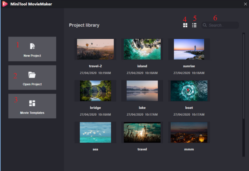The width and height of the screenshot is (249, 171).
Task: Open the travel-2 project thumbnail
Action: (95, 49)
